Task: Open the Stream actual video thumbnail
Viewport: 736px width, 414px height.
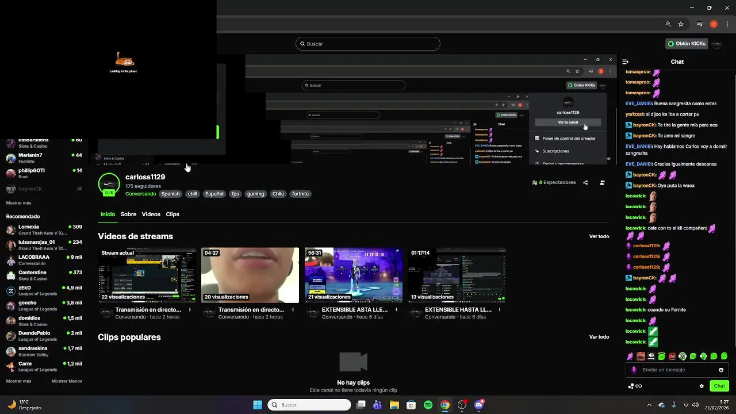Action: point(147,275)
